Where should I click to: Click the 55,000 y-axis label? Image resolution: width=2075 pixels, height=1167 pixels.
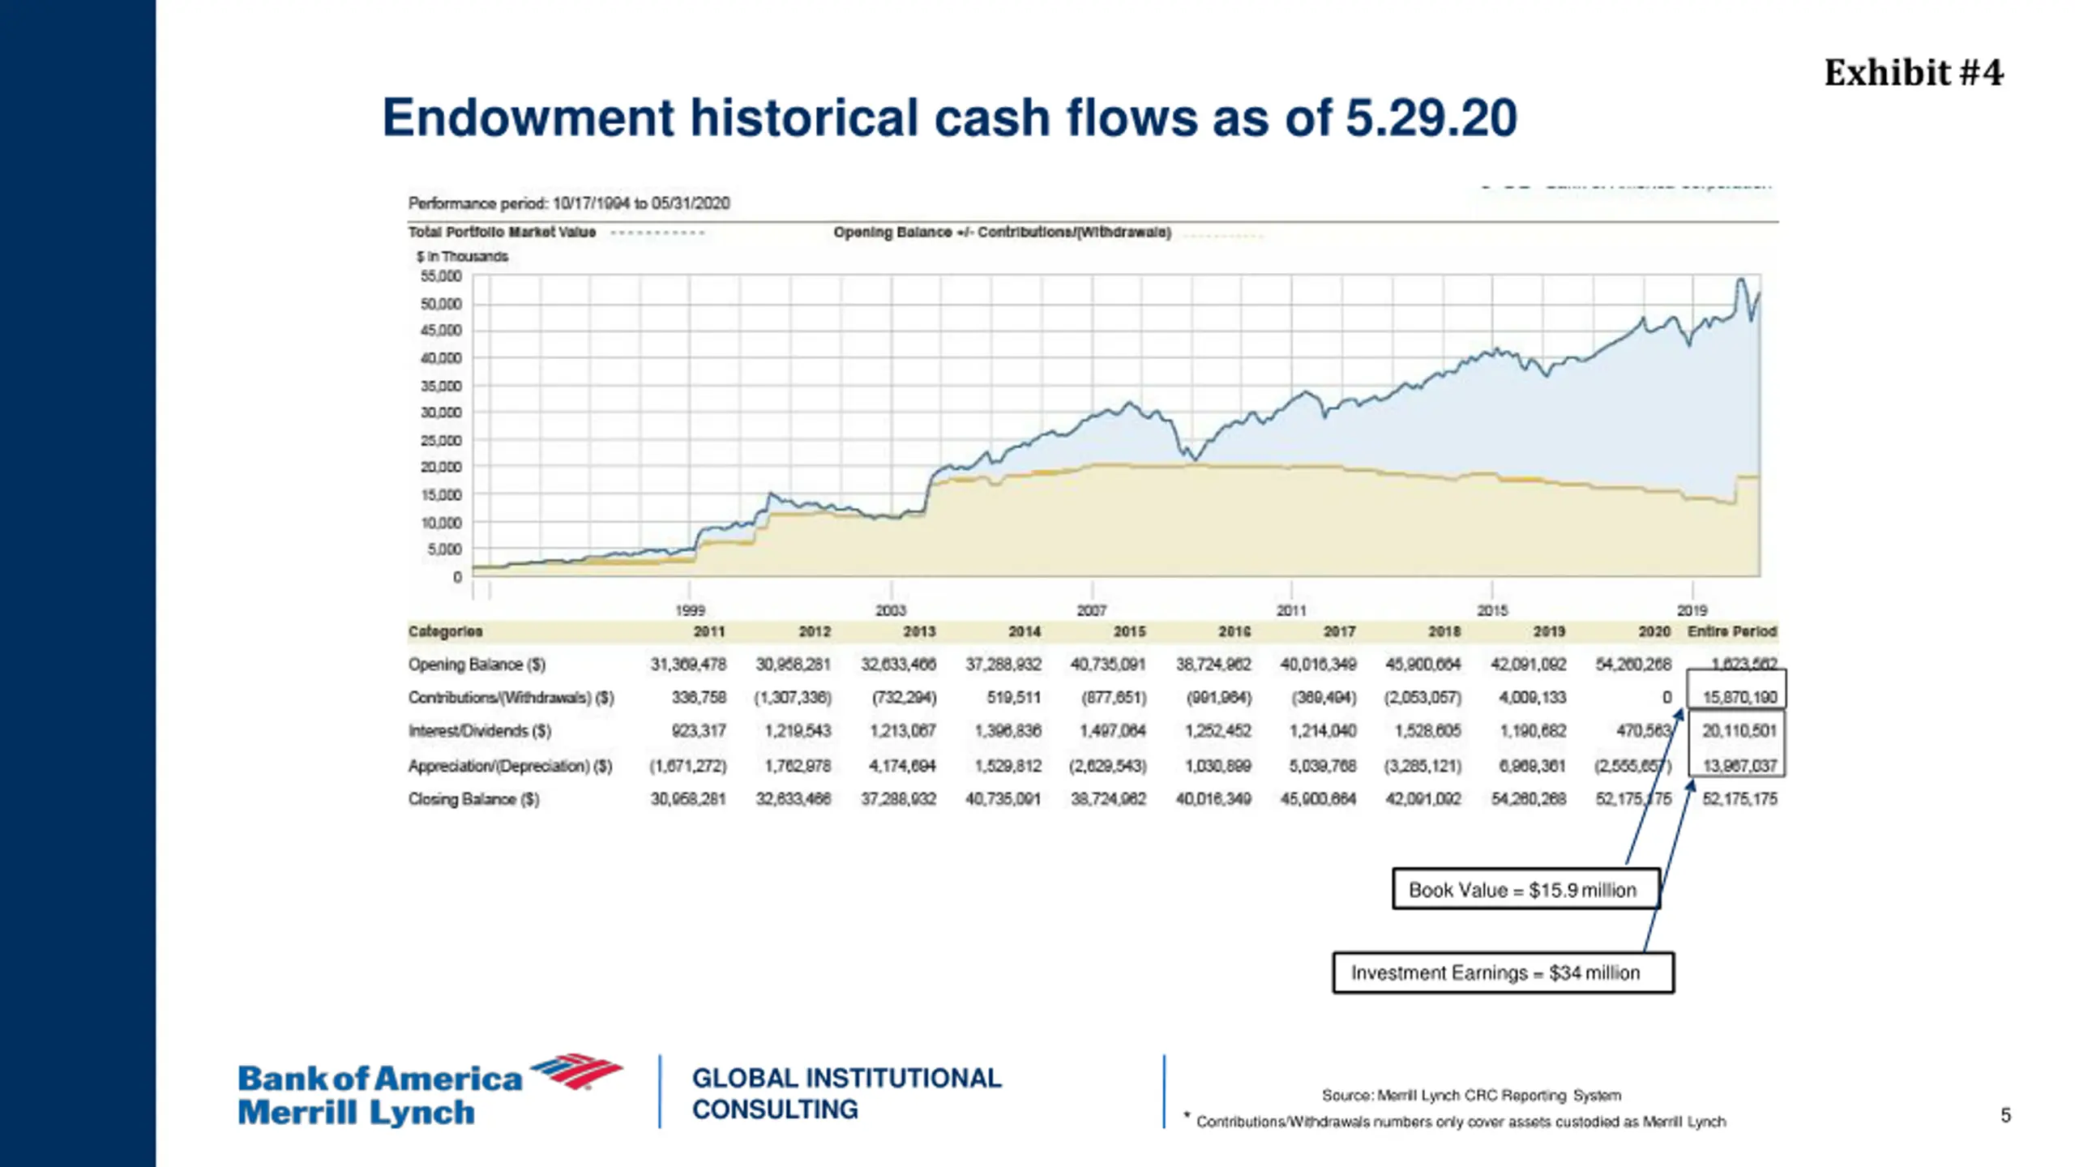point(441,276)
